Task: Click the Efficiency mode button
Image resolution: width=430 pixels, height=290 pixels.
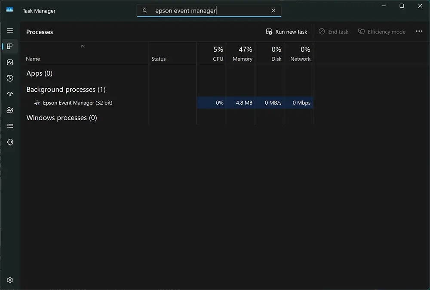Action: coord(381,31)
